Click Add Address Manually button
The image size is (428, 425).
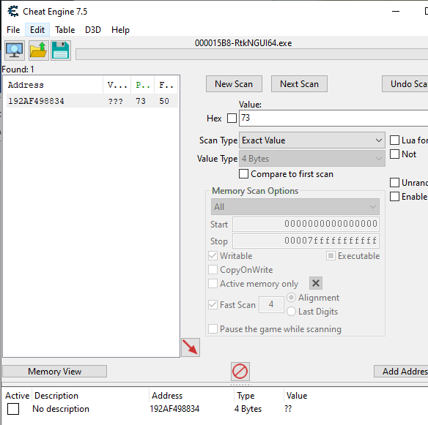[x=402, y=372]
